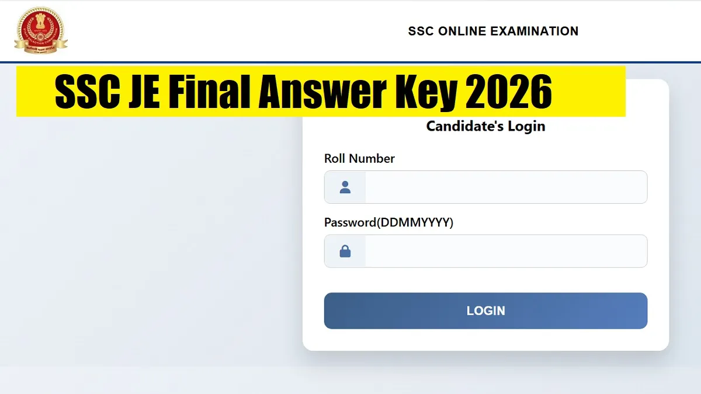
Task: Click the Roll Number label
Action: pyautogui.click(x=359, y=159)
